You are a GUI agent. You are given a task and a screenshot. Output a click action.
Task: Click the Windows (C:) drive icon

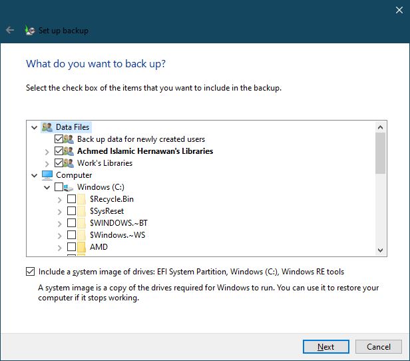click(69, 188)
